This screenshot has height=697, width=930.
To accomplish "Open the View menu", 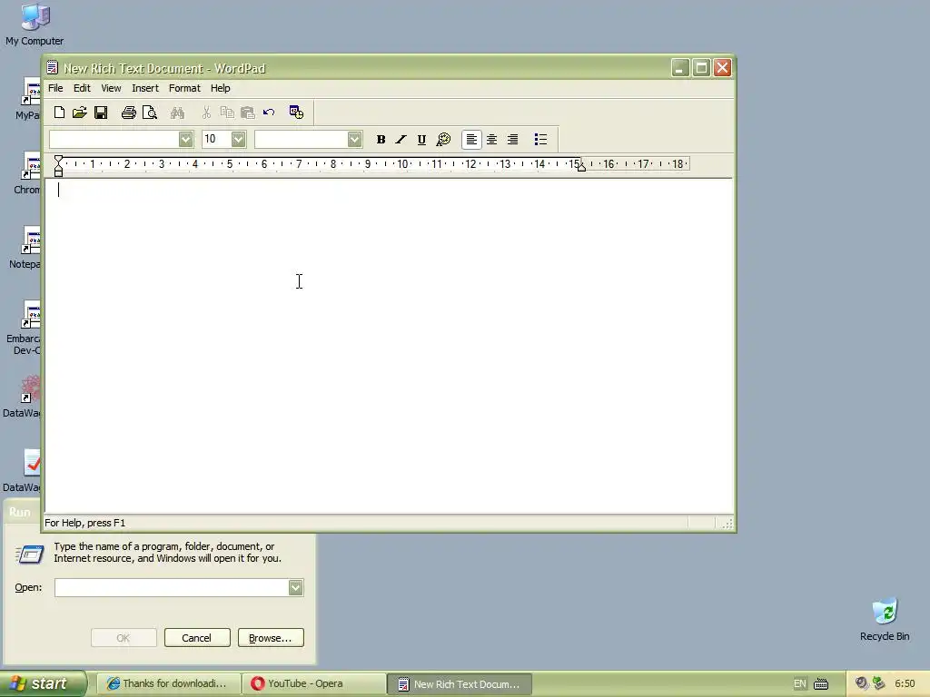I will [x=111, y=88].
